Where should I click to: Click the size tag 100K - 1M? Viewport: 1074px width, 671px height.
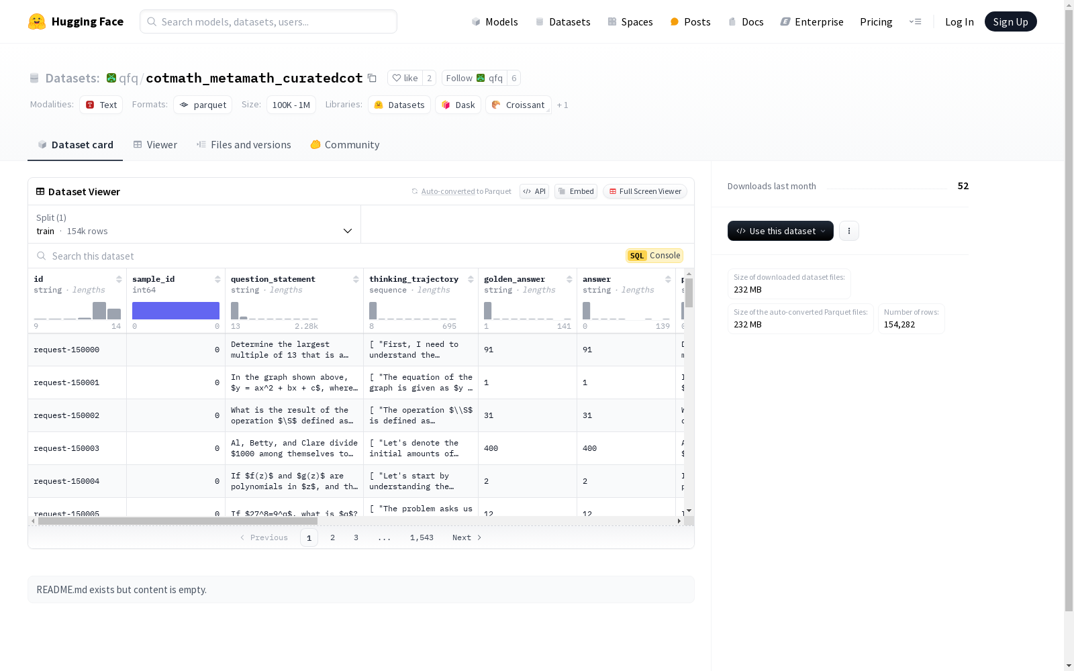coord(291,105)
